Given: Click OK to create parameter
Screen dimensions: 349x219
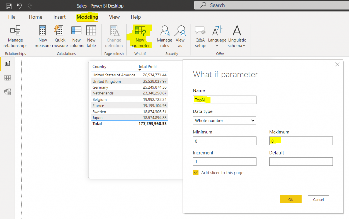Looking at the screenshot, I should click(291, 200).
